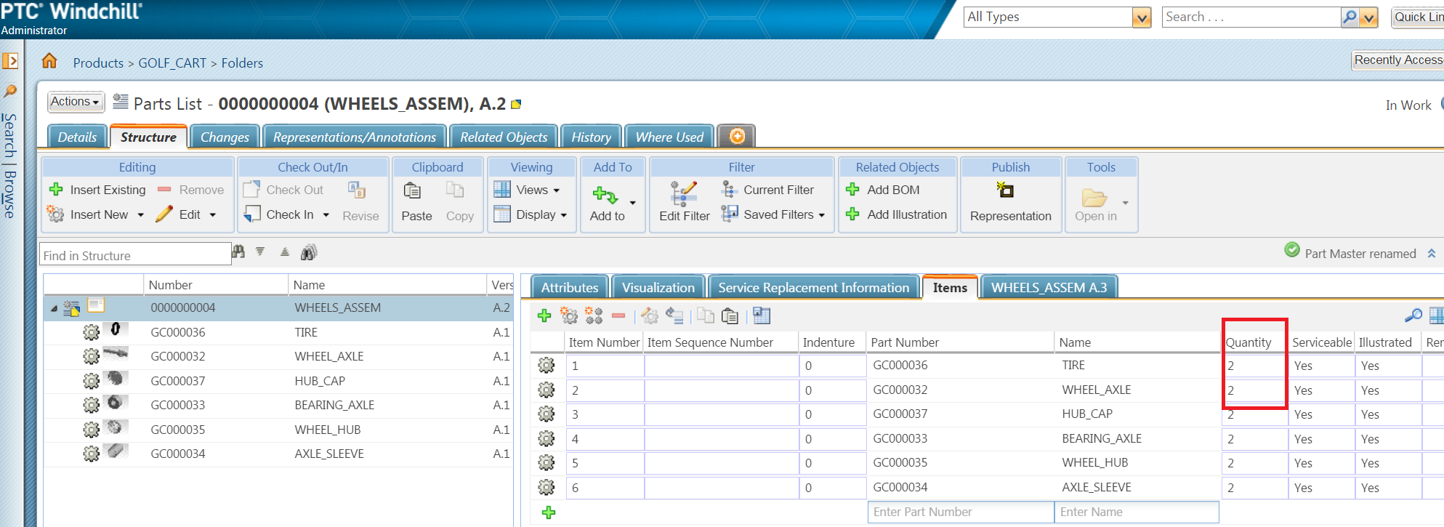This screenshot has height=527, width=1444.
Task: Click the information page icon on the WHEELS_ASSEM tree row
Action: point(96,305)
